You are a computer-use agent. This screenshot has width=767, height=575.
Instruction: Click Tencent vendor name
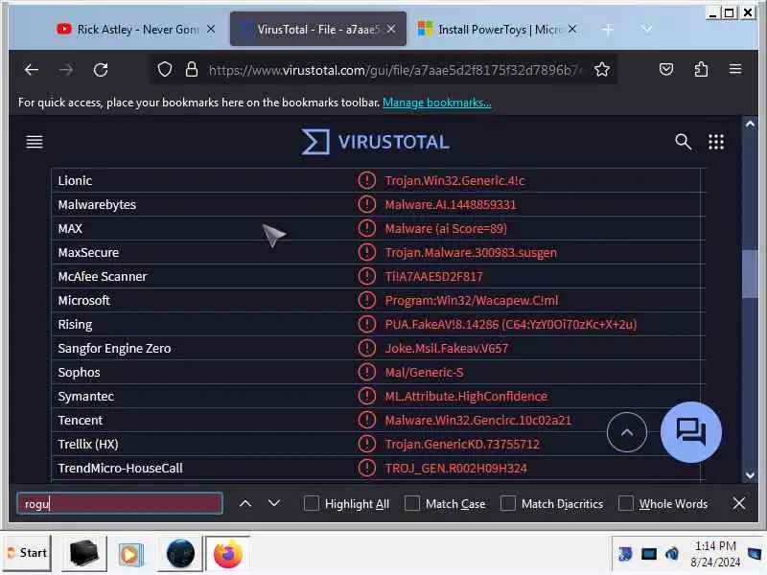(x=81, y=420)
